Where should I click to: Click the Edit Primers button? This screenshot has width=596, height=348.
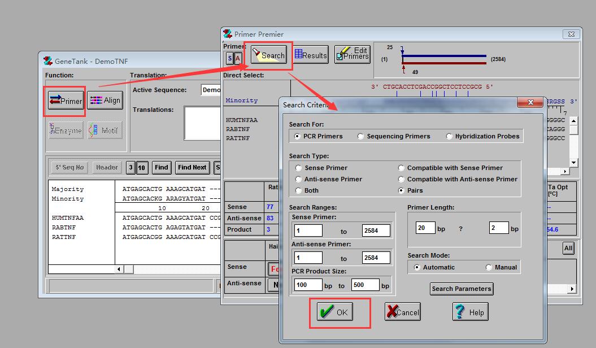[x=353, y=54]
